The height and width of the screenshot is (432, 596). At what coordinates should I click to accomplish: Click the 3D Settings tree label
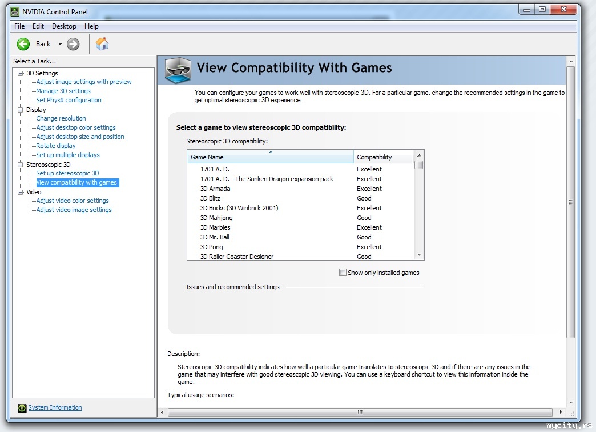(42, 73)
